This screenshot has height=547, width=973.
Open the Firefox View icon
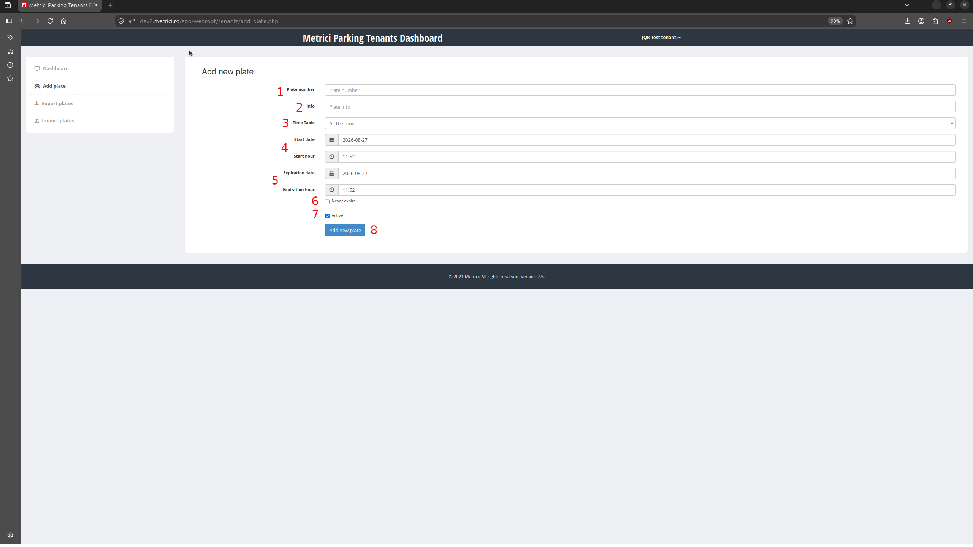point(8,5)
